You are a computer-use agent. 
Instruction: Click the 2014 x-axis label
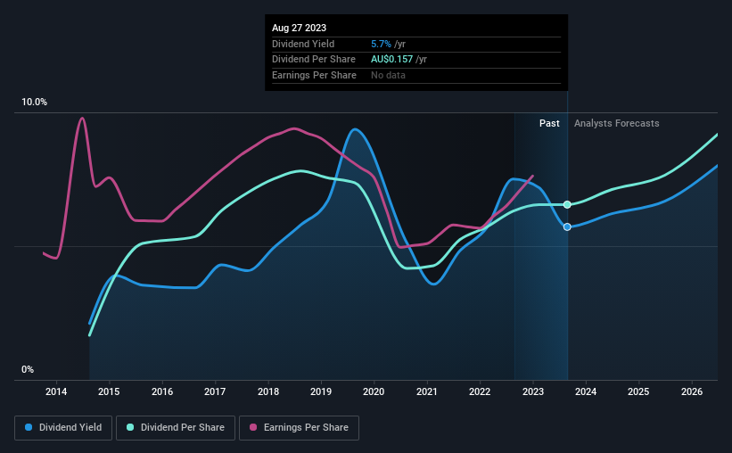click(x=56, y=391)
